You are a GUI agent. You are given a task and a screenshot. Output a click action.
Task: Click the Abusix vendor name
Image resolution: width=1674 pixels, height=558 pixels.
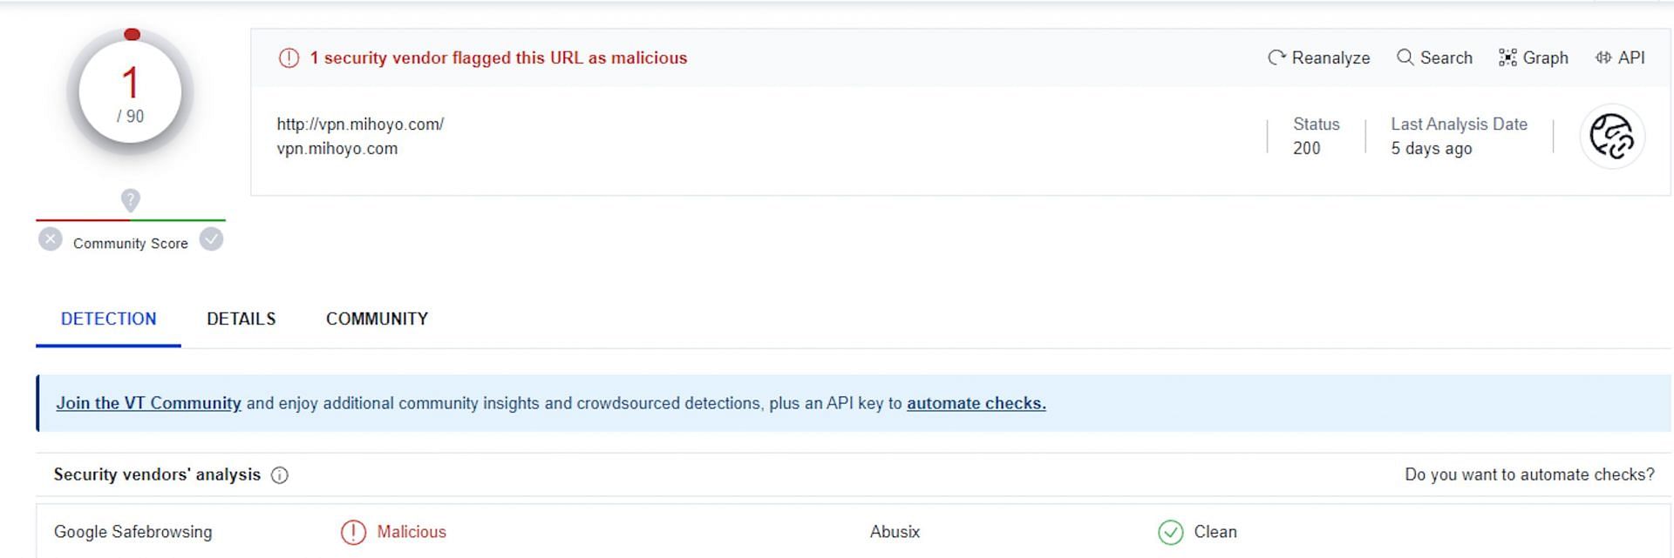[895, 532]
